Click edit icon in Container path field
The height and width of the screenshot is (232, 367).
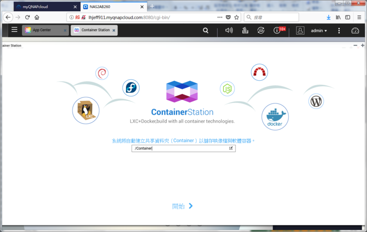pos(231,148)
